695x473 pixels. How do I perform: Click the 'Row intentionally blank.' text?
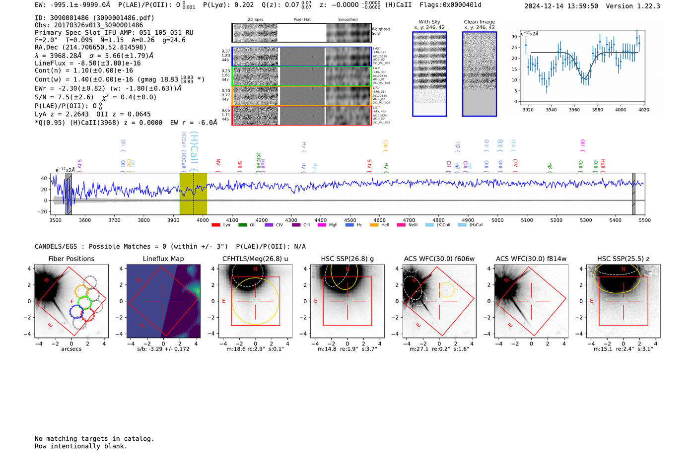tap(81, 446)
